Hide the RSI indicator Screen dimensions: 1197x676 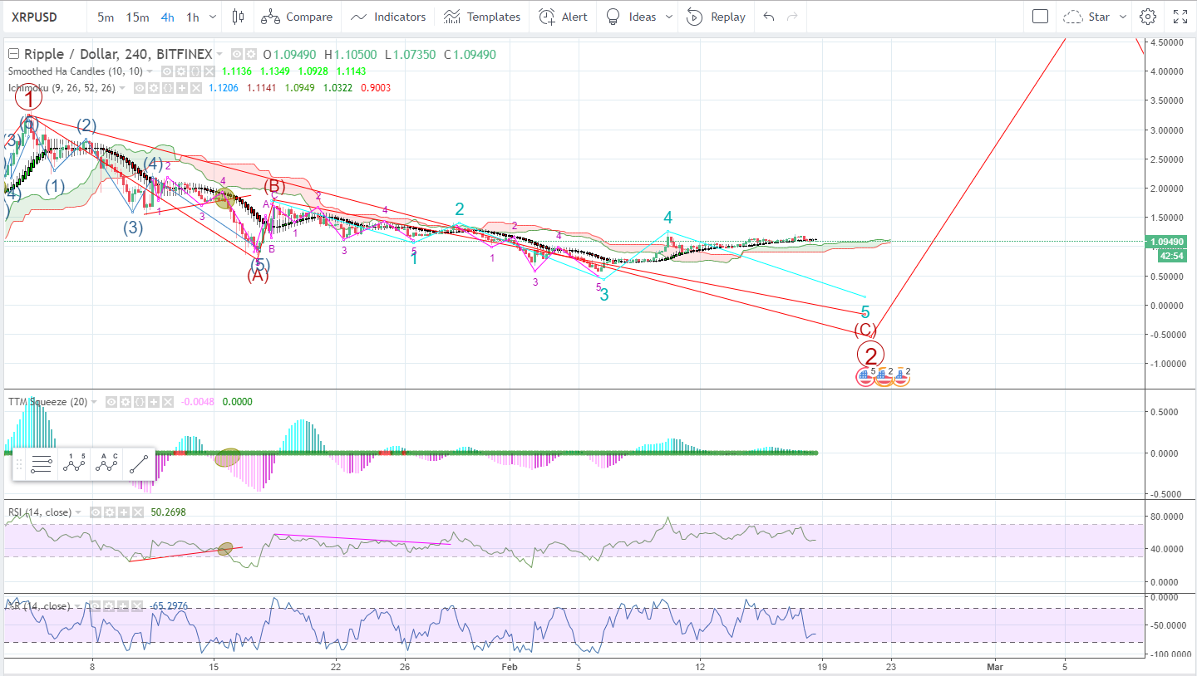pos(96,512)
